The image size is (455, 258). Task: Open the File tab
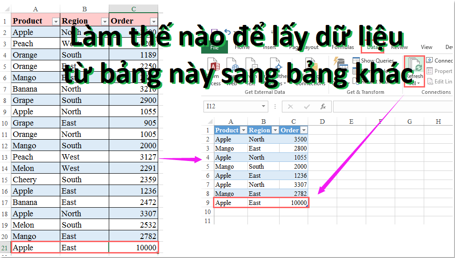(214, 47)
